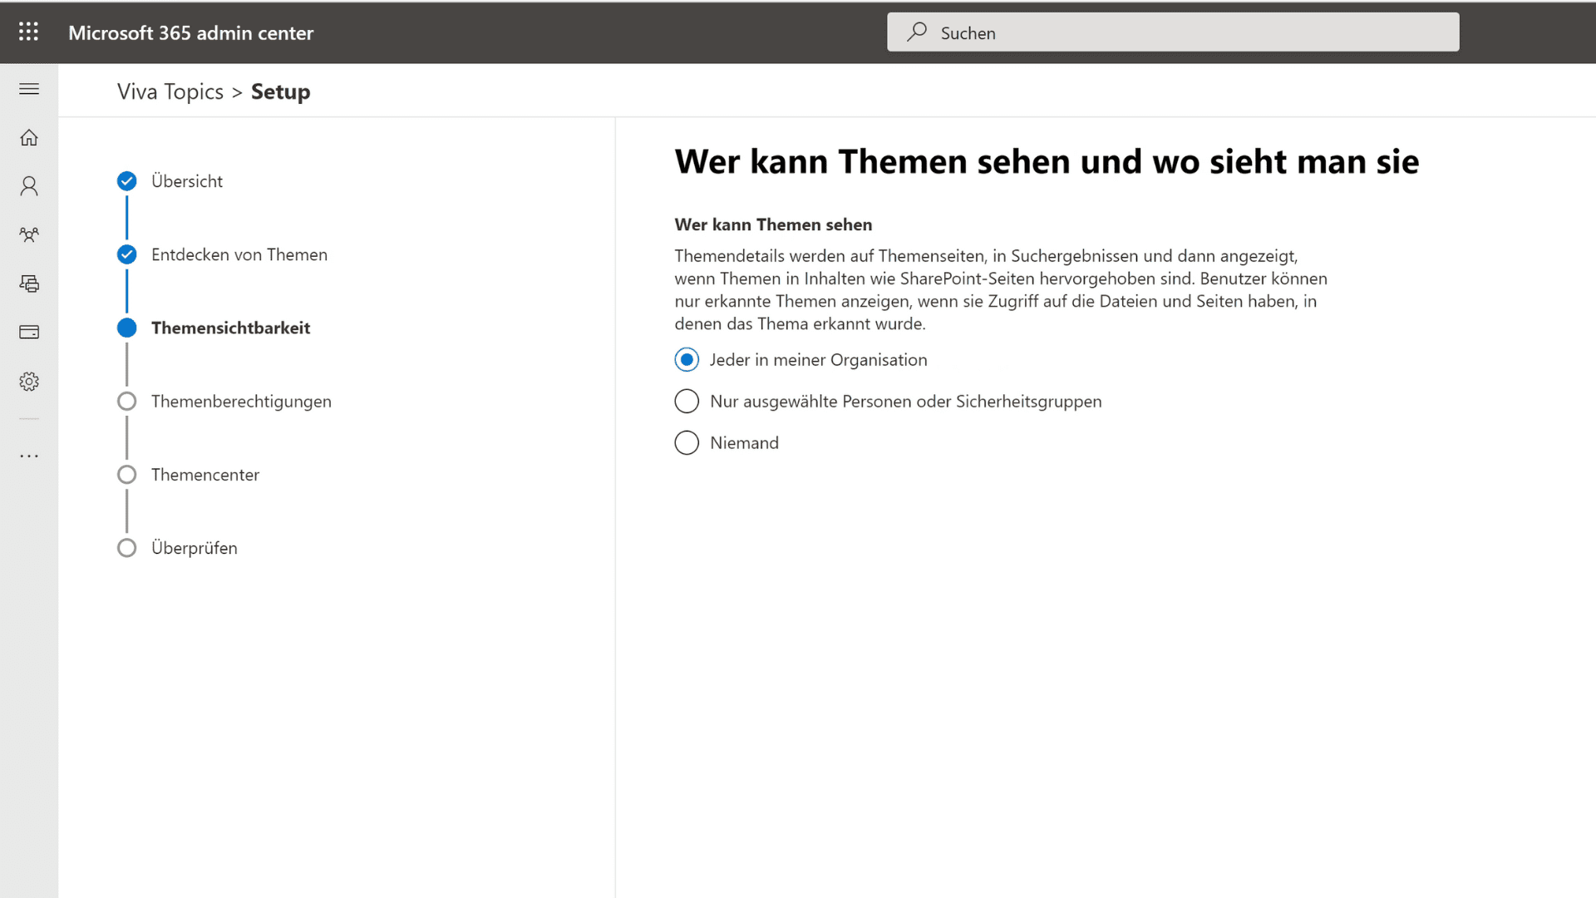Open the Themensichtbarkeit step

pyautogui.click(x=230, y=328)
